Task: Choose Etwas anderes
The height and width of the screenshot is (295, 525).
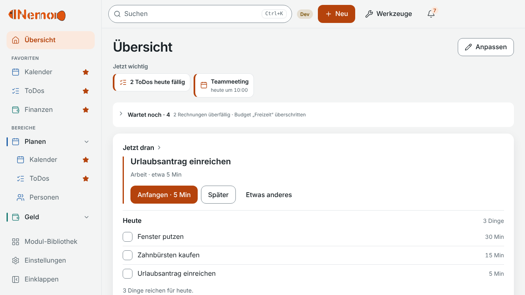Action: tap(269, 195)
